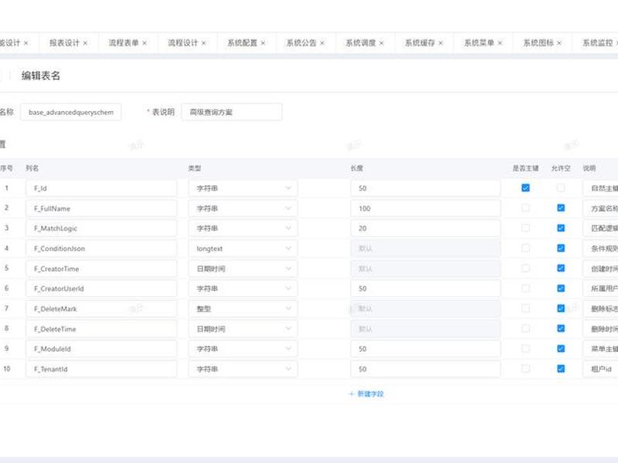
Task: Edit the F_Id column name field
Action: pyautogui.click(x=101, y=188)
